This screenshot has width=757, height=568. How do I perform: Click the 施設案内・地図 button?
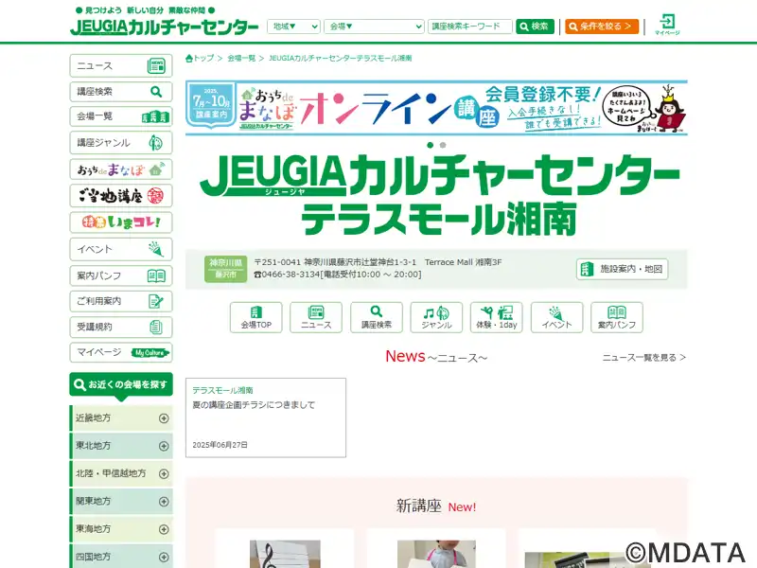[x=622, y=269]
